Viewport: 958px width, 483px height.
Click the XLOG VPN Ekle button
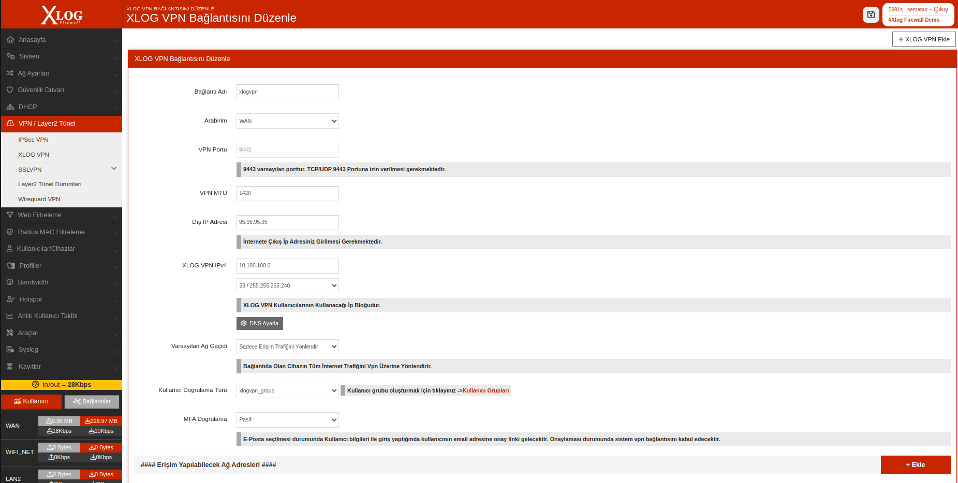coord(924,39)
